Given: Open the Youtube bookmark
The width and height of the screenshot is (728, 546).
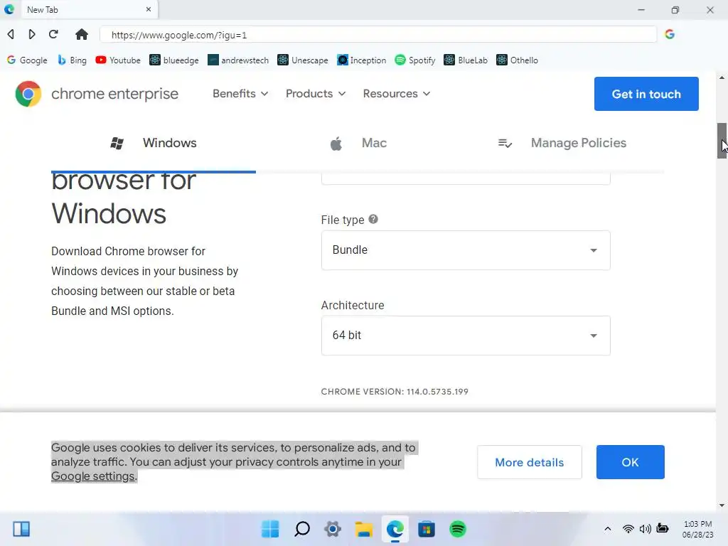Looking at the screenshot, I should click(118, 60).
